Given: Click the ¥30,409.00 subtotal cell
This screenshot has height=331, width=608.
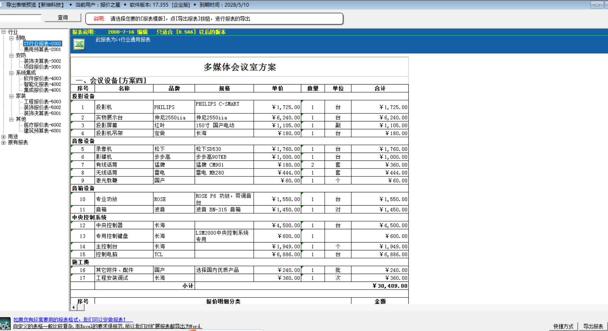Looking at the screenshot, I should point(302,286).
